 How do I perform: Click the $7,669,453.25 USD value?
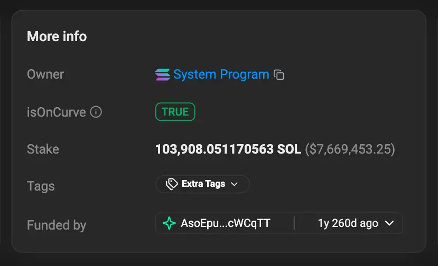tap(350, 149)
